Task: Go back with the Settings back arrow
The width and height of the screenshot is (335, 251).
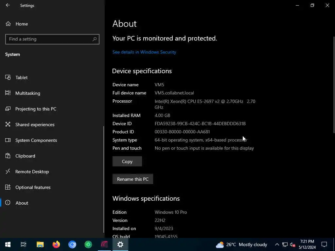Action: pos(8,5)
